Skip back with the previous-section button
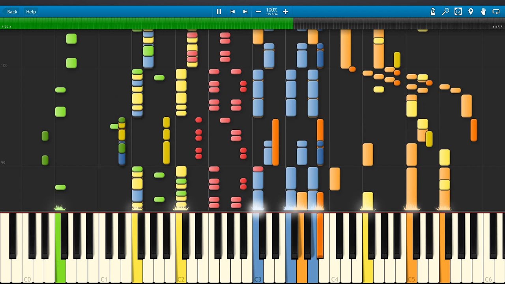This screenshot has height=284, width=505. click(x=232, y=11)
